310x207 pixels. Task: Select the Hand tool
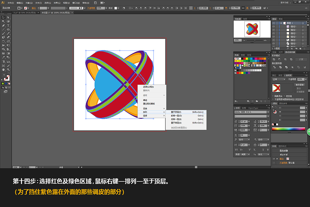3,70
